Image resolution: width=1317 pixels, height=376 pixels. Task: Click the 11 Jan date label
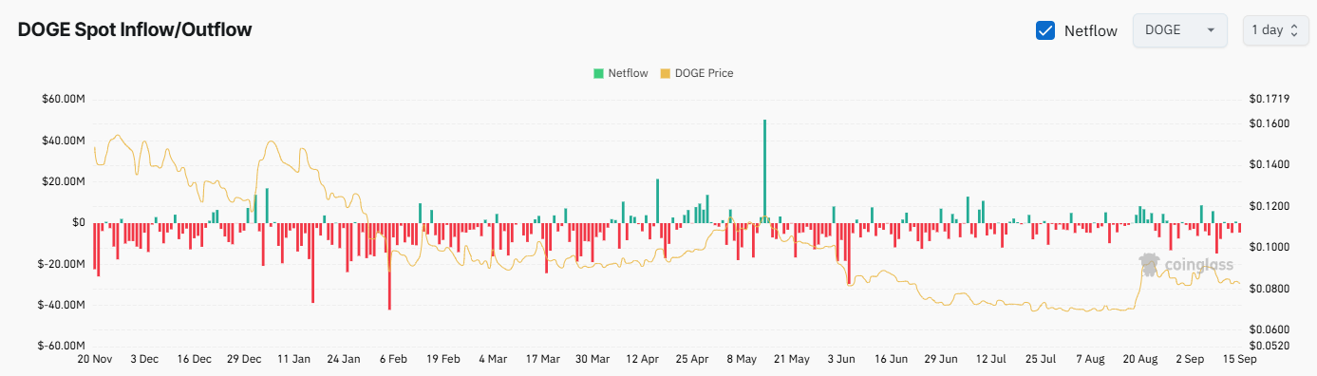tap(293, 360)
